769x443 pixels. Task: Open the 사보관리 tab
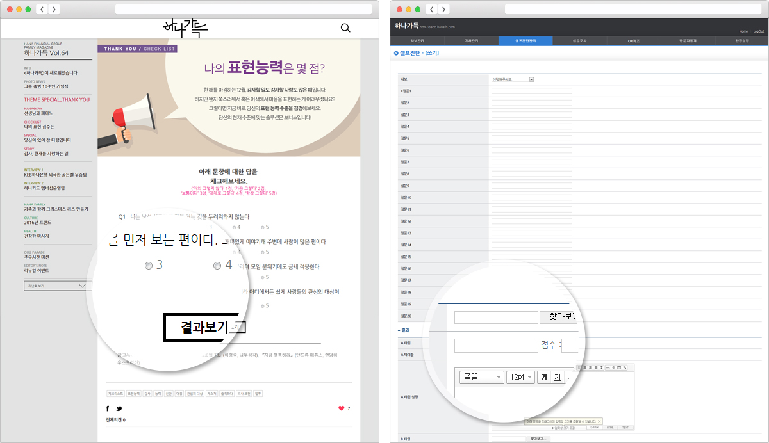[418, 41]
